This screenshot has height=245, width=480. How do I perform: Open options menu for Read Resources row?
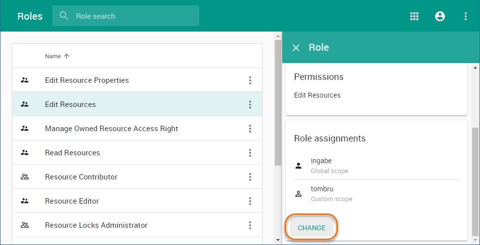tap(250, 153)
